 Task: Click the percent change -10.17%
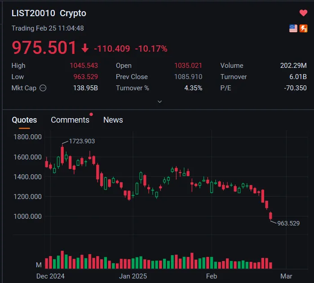tap(151, 49)
